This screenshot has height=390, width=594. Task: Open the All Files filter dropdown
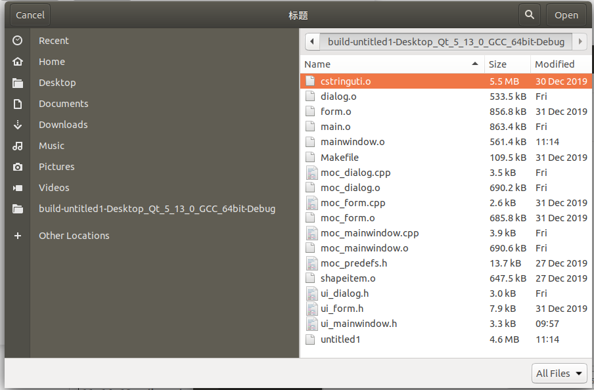[x=559, y=373]
